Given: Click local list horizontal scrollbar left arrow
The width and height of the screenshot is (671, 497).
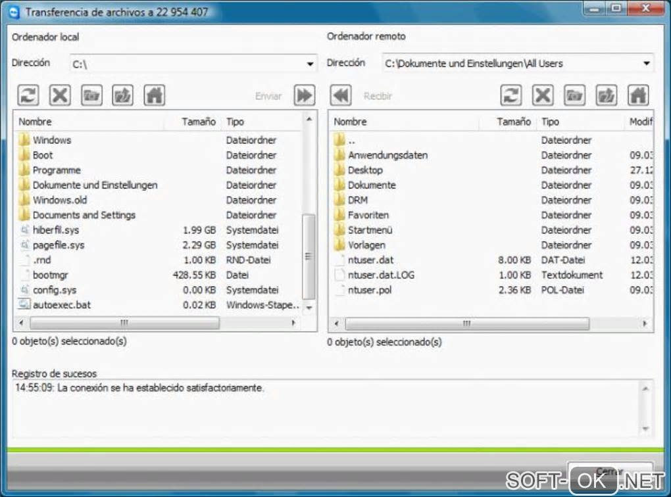Looking at the screenshot, I should click(22, 323).
